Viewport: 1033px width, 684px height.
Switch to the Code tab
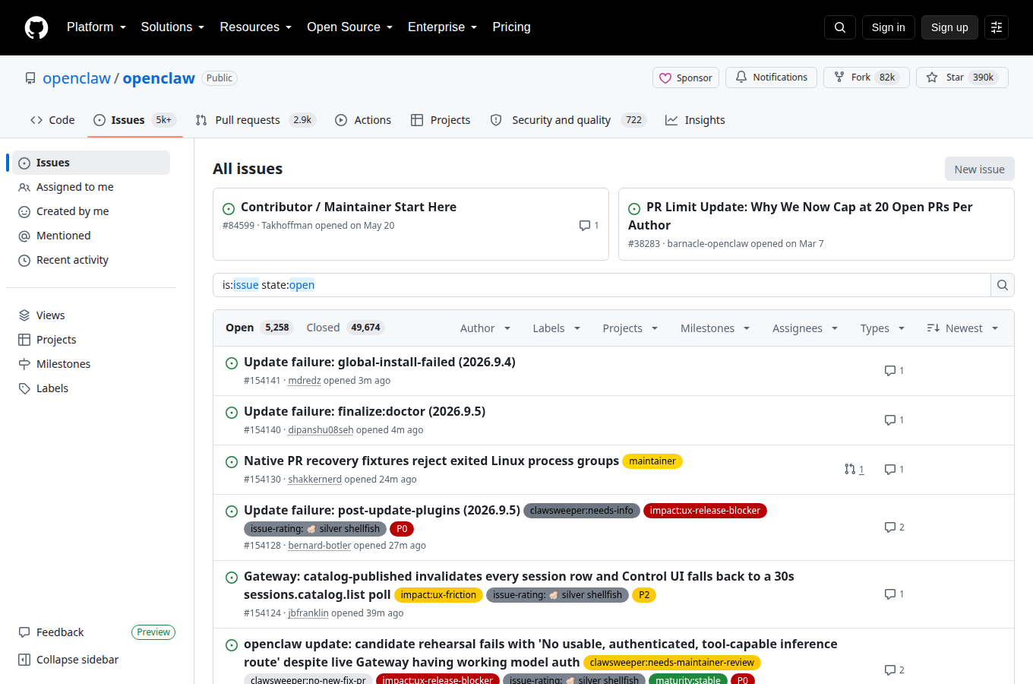[x=52, y=120]
